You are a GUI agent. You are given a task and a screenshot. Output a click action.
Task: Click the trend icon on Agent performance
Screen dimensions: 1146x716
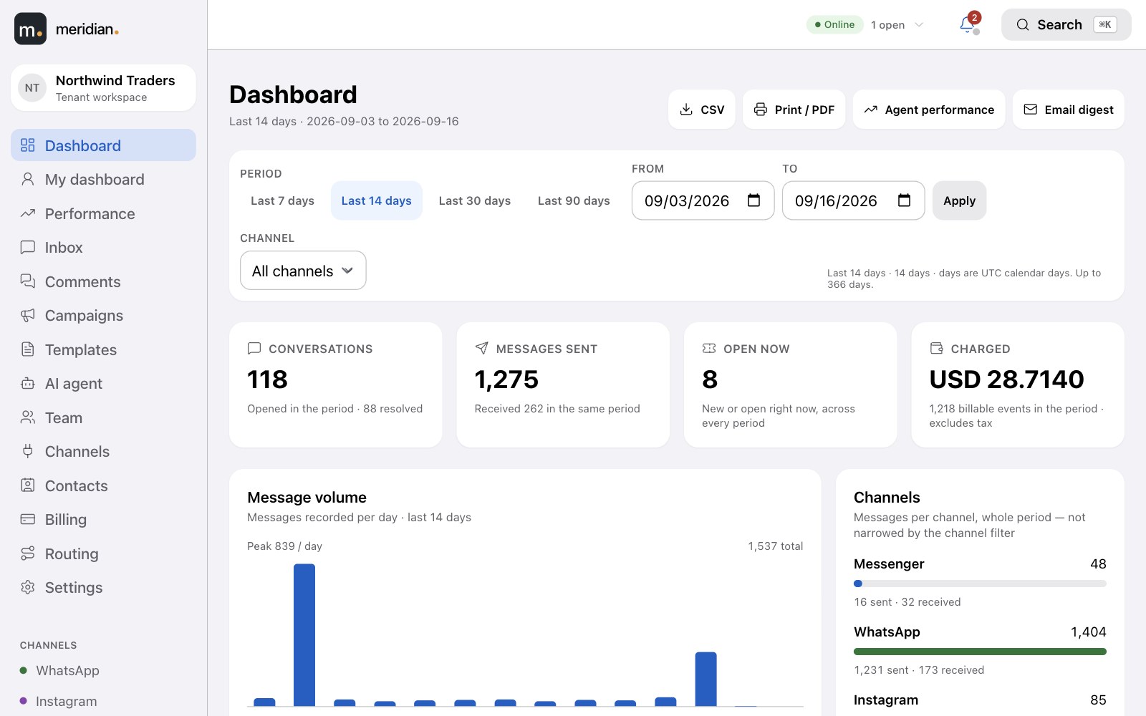coord(871,110)
